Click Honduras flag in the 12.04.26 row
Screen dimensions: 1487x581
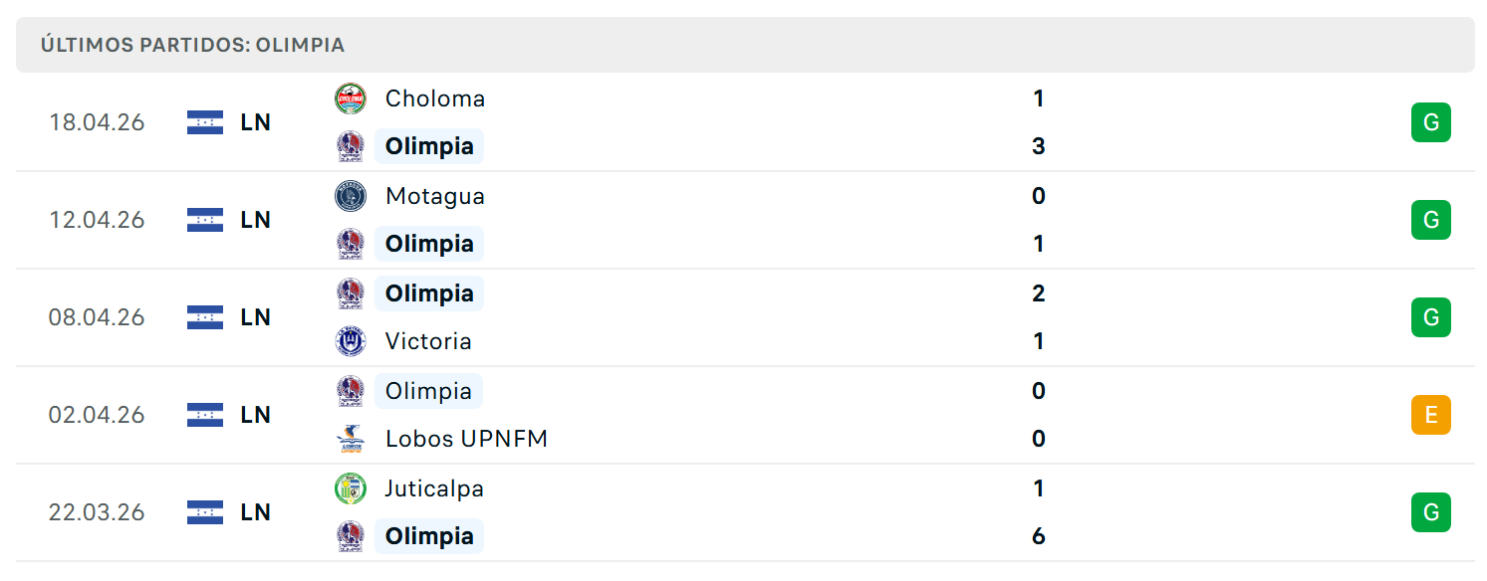pos(205,220)
